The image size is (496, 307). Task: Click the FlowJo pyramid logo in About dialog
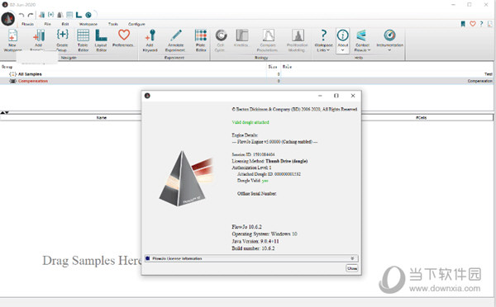pos(186,178)
